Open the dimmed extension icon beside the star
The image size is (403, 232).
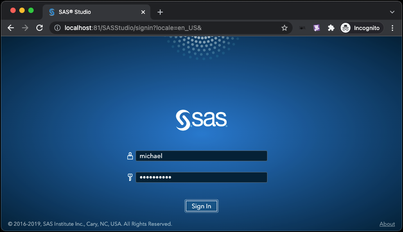click(x=302, y=28)
